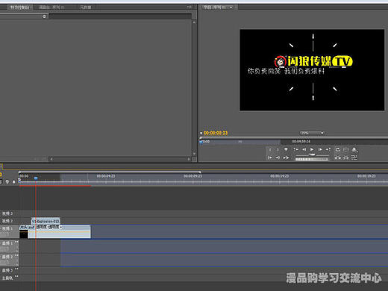388x291 pixels.
Task: Add an unnumbered marker with marker icon
Action: point(286,149)
